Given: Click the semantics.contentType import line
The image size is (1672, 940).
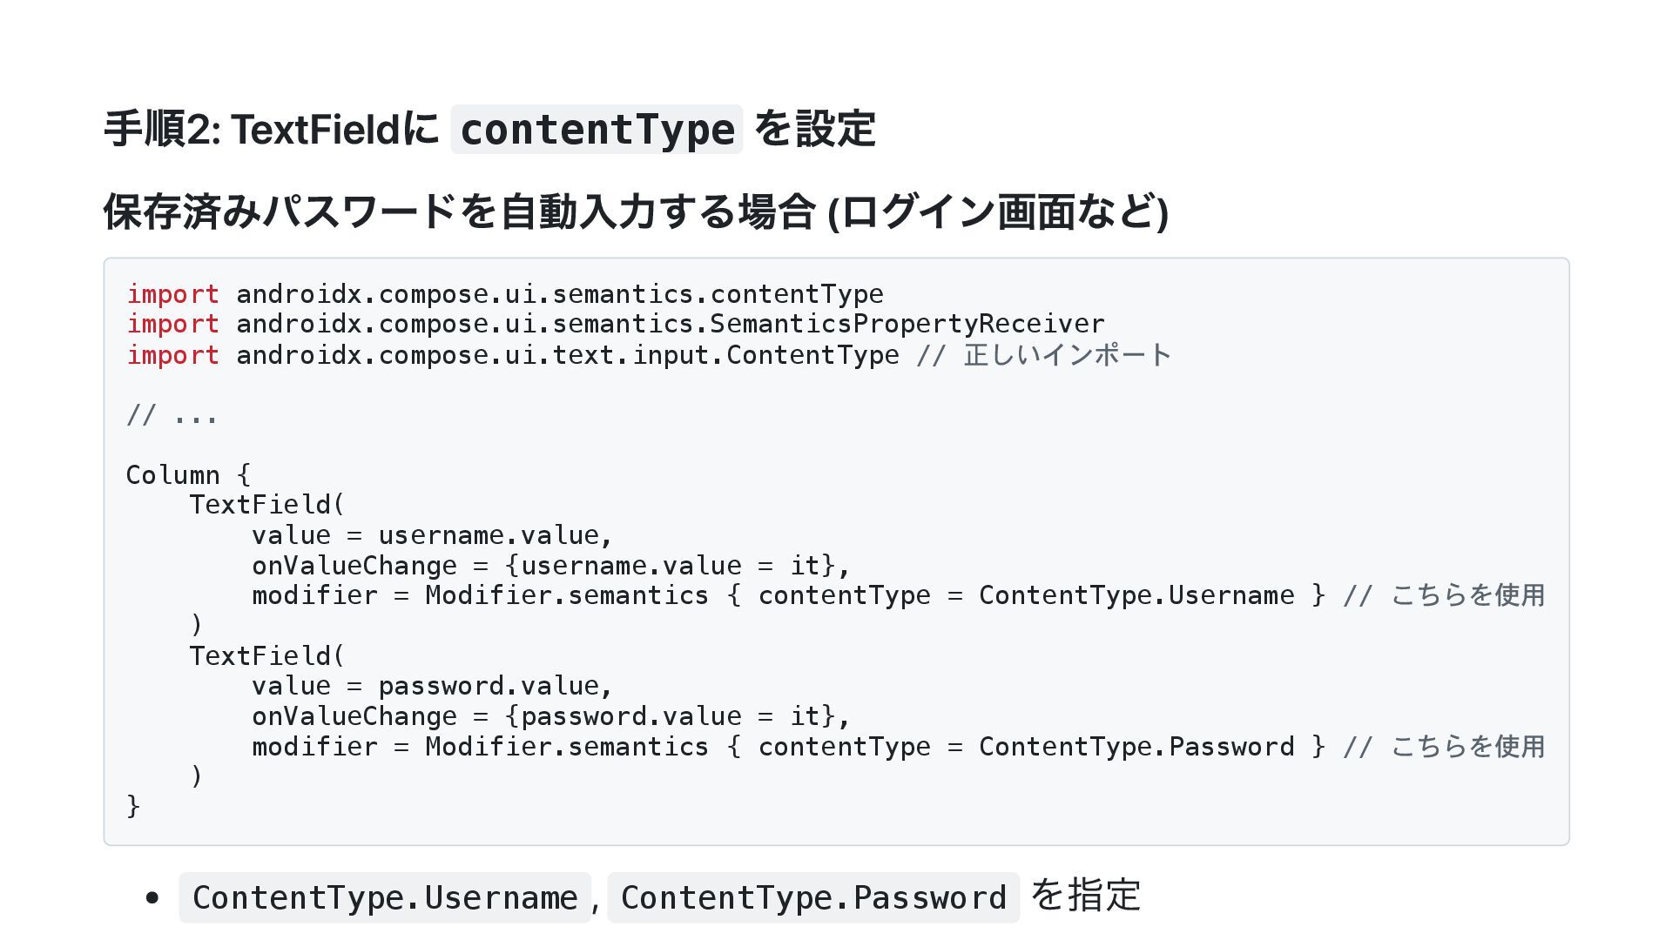Looking at the screenshot, I should [x=505, y=294].
